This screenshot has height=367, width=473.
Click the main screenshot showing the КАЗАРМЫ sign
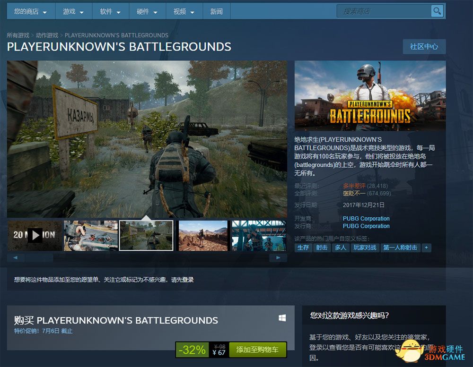click(147, 139)
